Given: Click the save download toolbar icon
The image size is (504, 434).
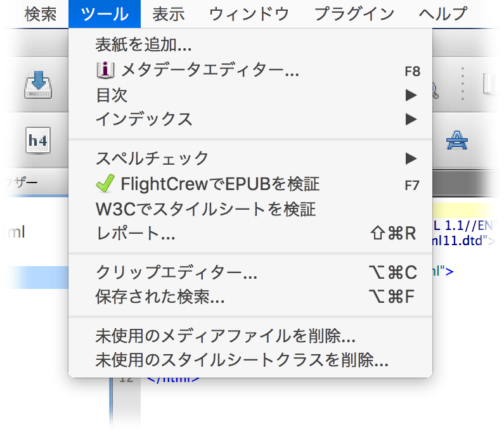Looking at the screenshot, I should (x=38, y=85).
